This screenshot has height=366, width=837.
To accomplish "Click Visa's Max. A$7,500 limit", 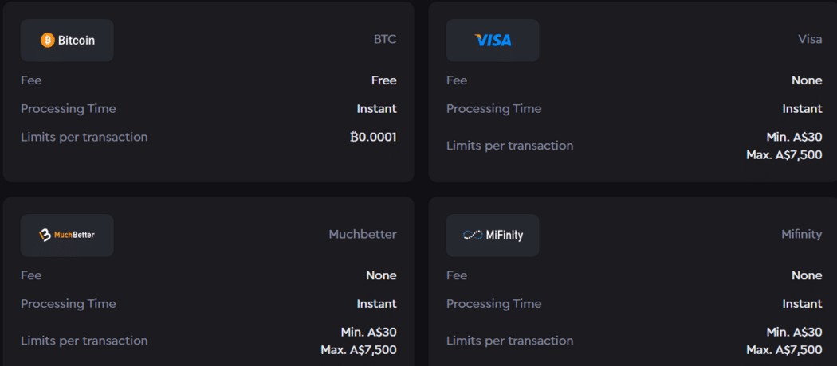I will coord(784,155).
